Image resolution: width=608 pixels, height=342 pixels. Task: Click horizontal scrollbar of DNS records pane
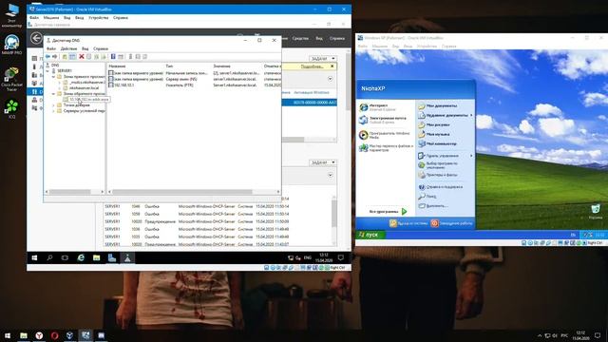[x=182, y=192]
